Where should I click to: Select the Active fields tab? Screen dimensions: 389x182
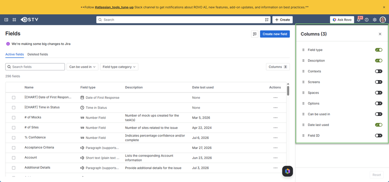tap(15, 54)
